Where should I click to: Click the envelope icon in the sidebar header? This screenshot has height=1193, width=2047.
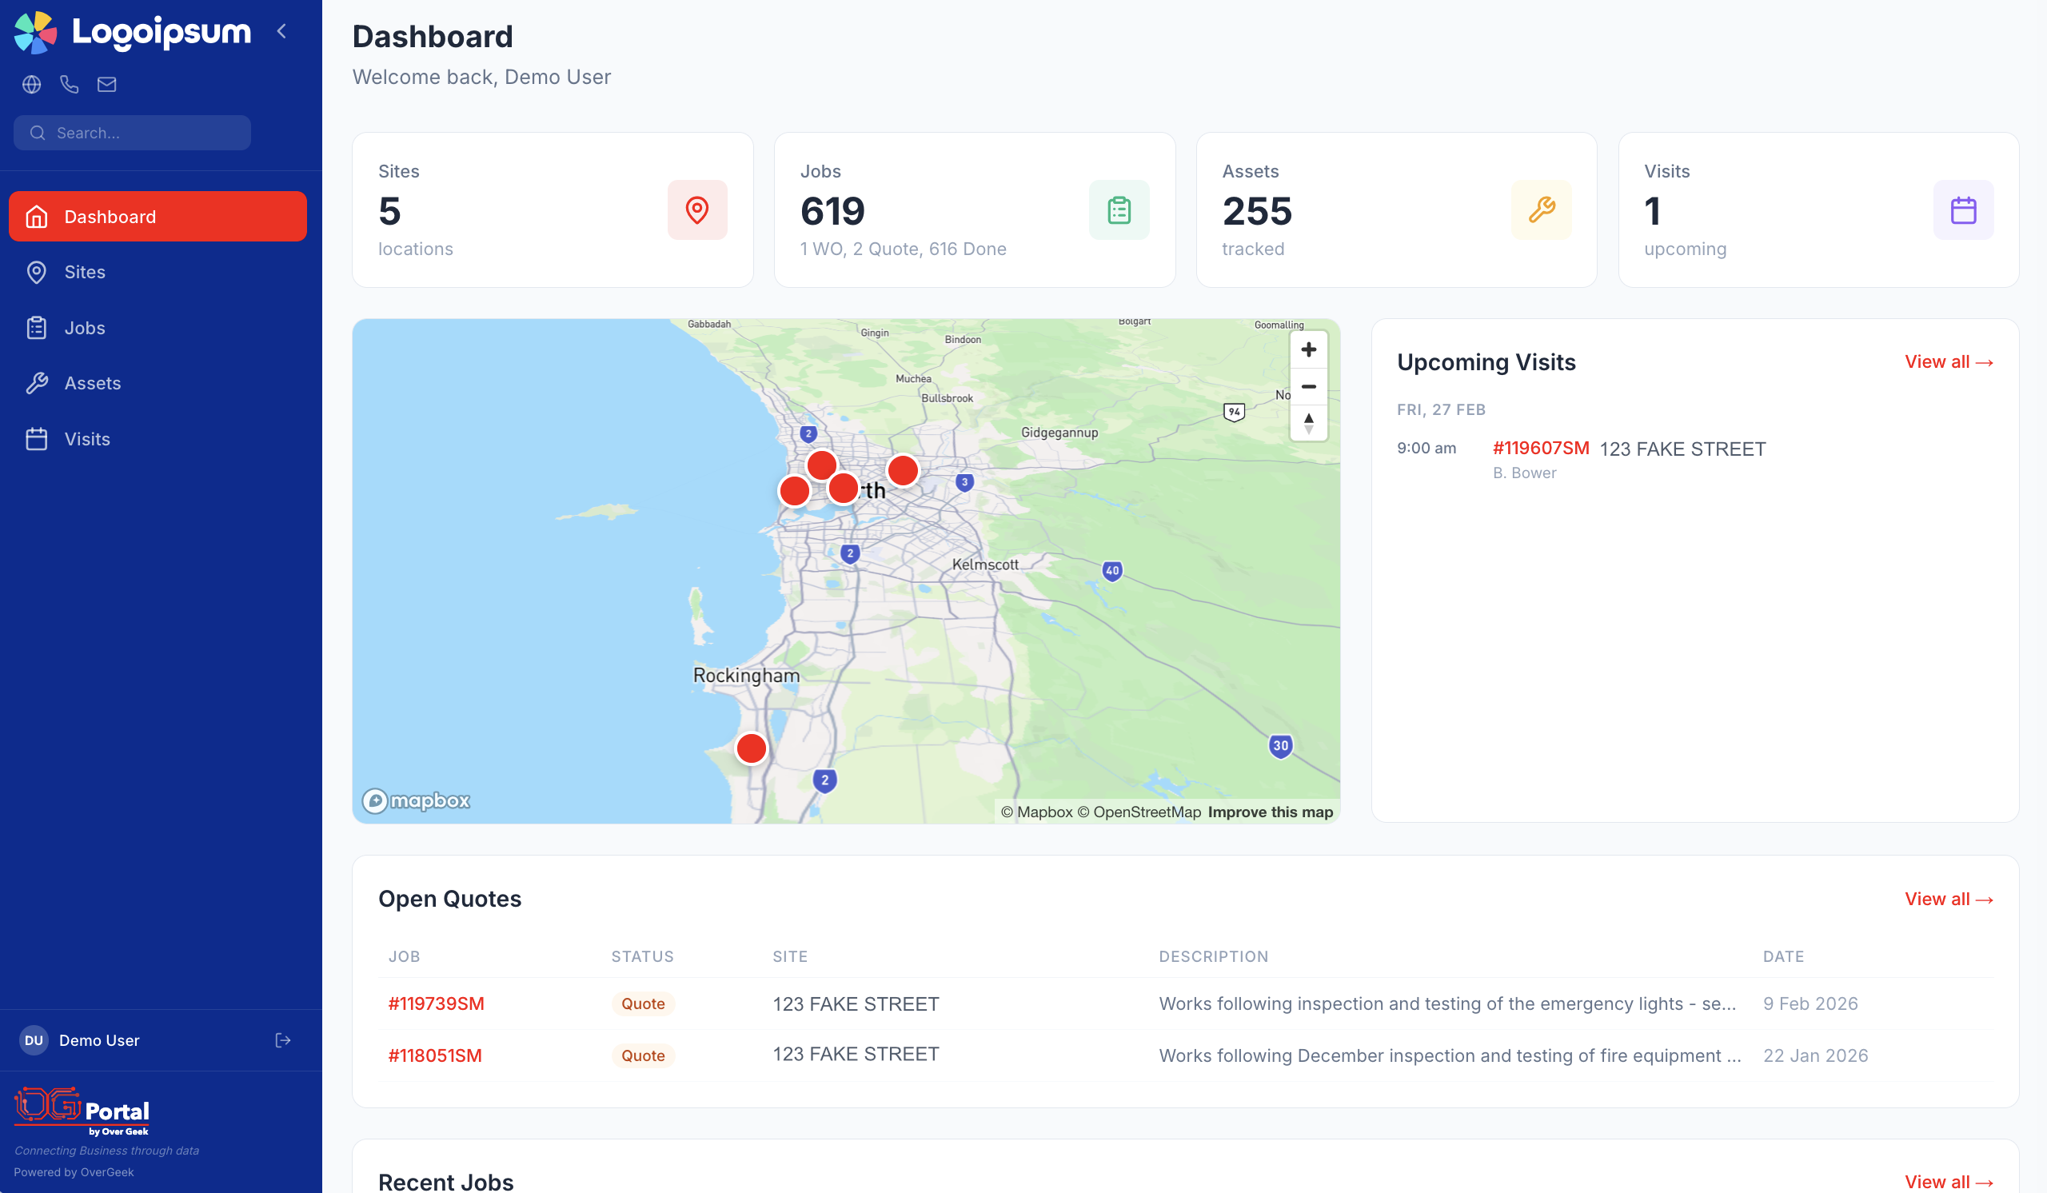point(106,84)
